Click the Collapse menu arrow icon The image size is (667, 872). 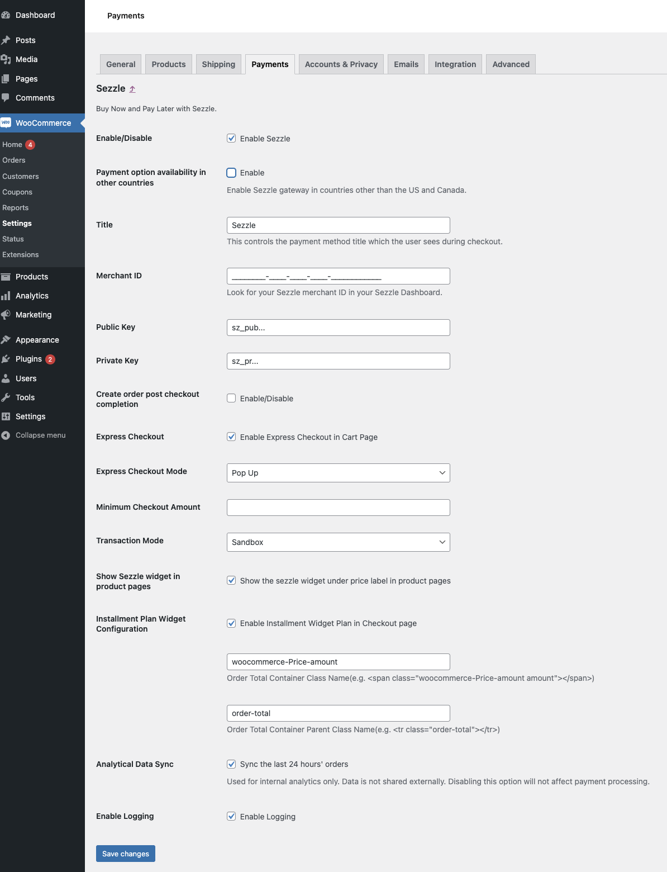tap(6, 435)
